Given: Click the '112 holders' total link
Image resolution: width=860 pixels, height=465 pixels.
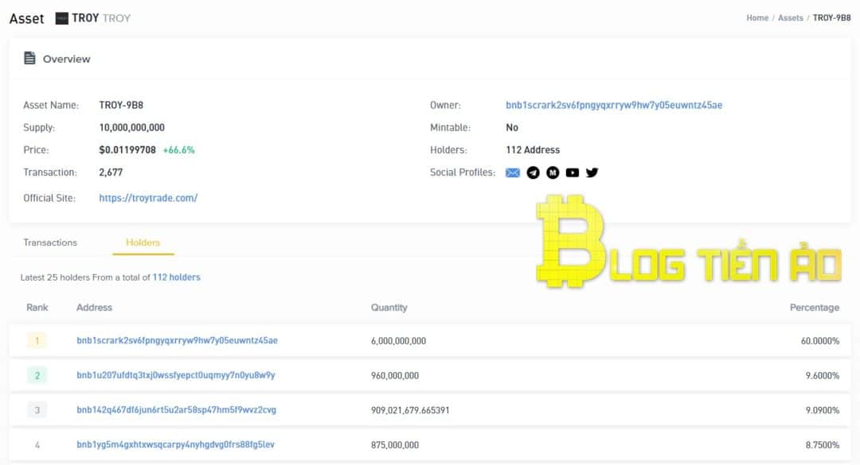Looking at the screenshot, I should pyautogui.click(x=176, y=277).
